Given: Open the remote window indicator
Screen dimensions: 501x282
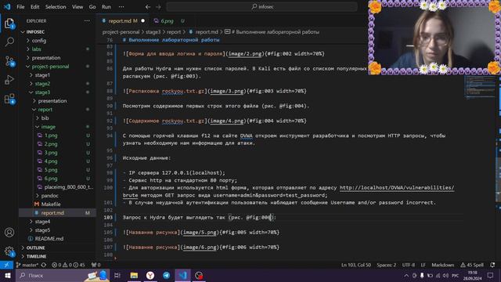Looking at the screenshot, I should pyautogui.click(x=6, y=265).
